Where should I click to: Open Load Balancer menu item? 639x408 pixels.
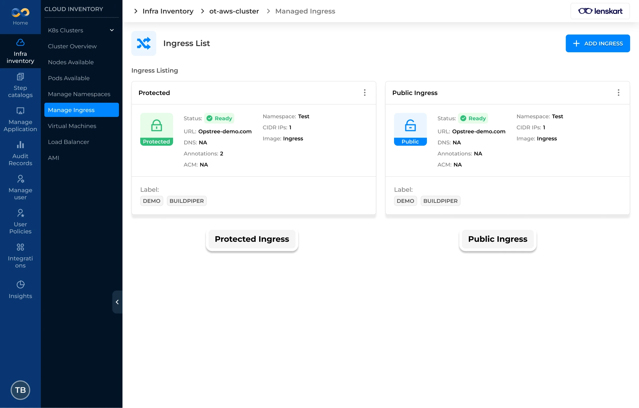coord(81,142)
